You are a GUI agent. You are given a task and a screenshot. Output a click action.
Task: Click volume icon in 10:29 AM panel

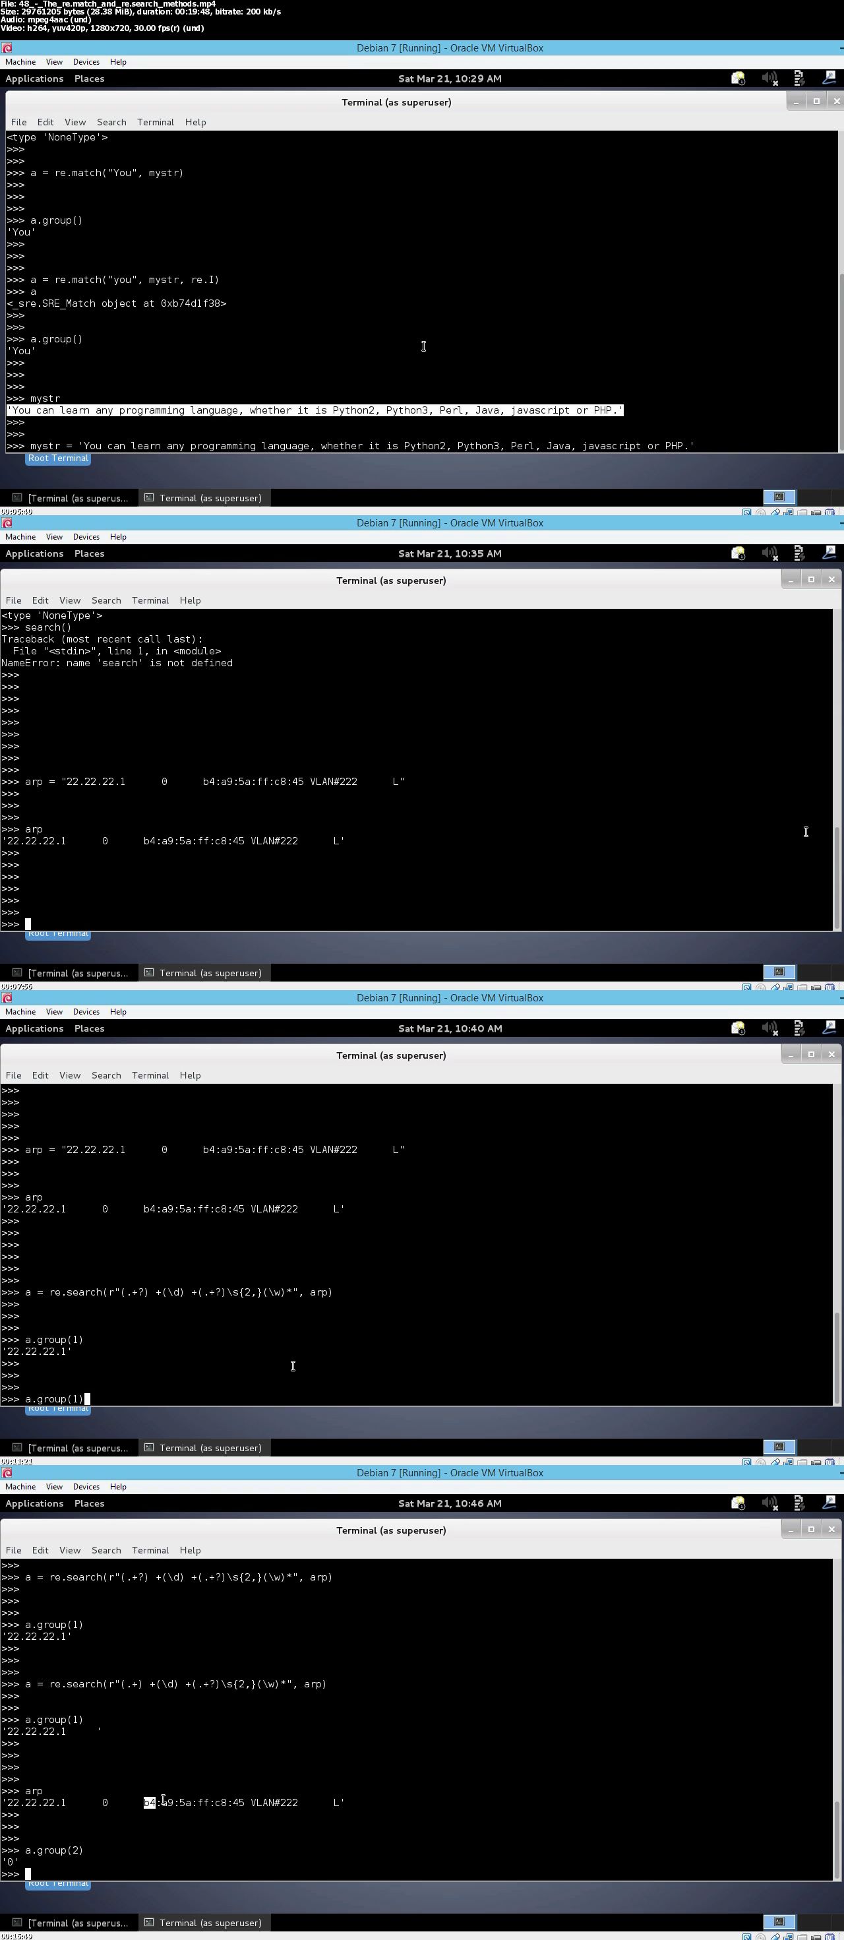point(769,78)
